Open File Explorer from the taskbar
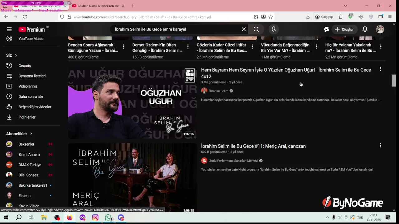399x224 pixels. pyautogui.click(x=44, y=217)
